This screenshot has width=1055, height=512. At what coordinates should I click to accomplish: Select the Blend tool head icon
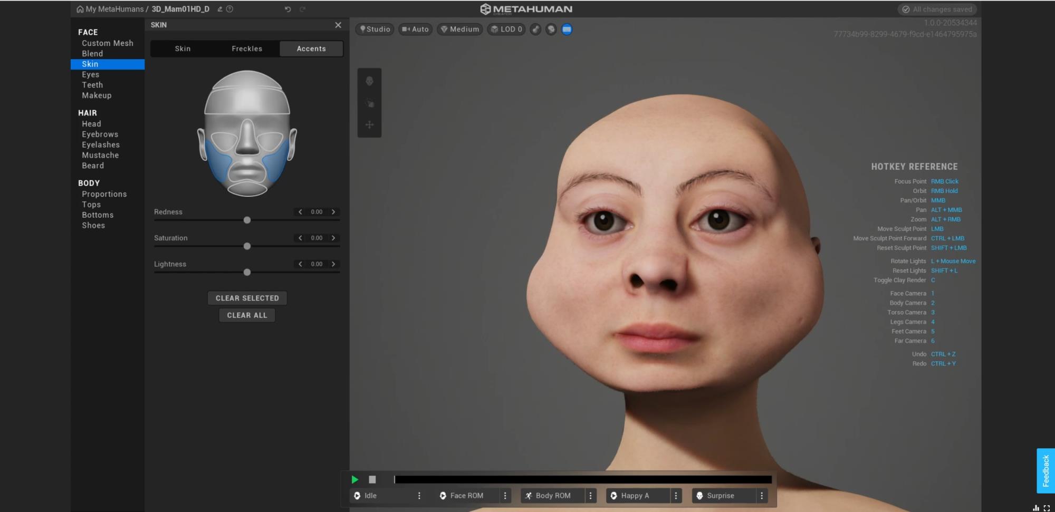click(369, 81)
